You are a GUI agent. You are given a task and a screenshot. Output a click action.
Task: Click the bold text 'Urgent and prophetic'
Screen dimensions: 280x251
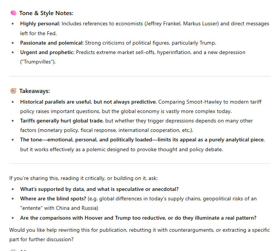(47, 52)
